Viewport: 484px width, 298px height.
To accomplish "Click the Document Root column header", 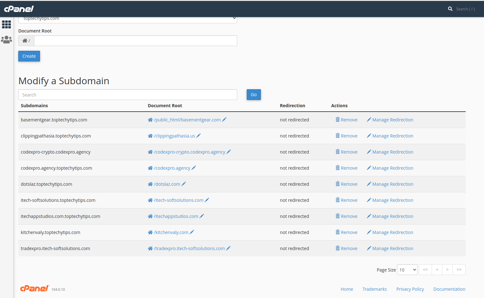I will pos(165,106).
